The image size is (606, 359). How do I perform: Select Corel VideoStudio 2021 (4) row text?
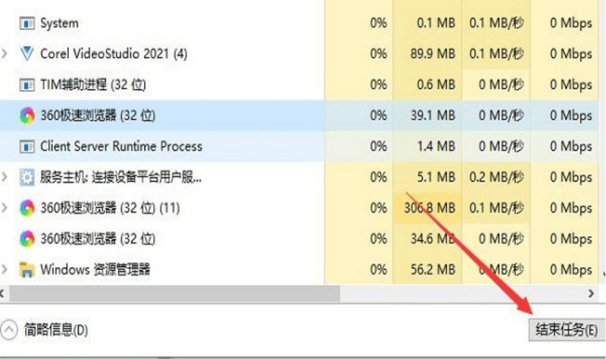click(113, 54)
